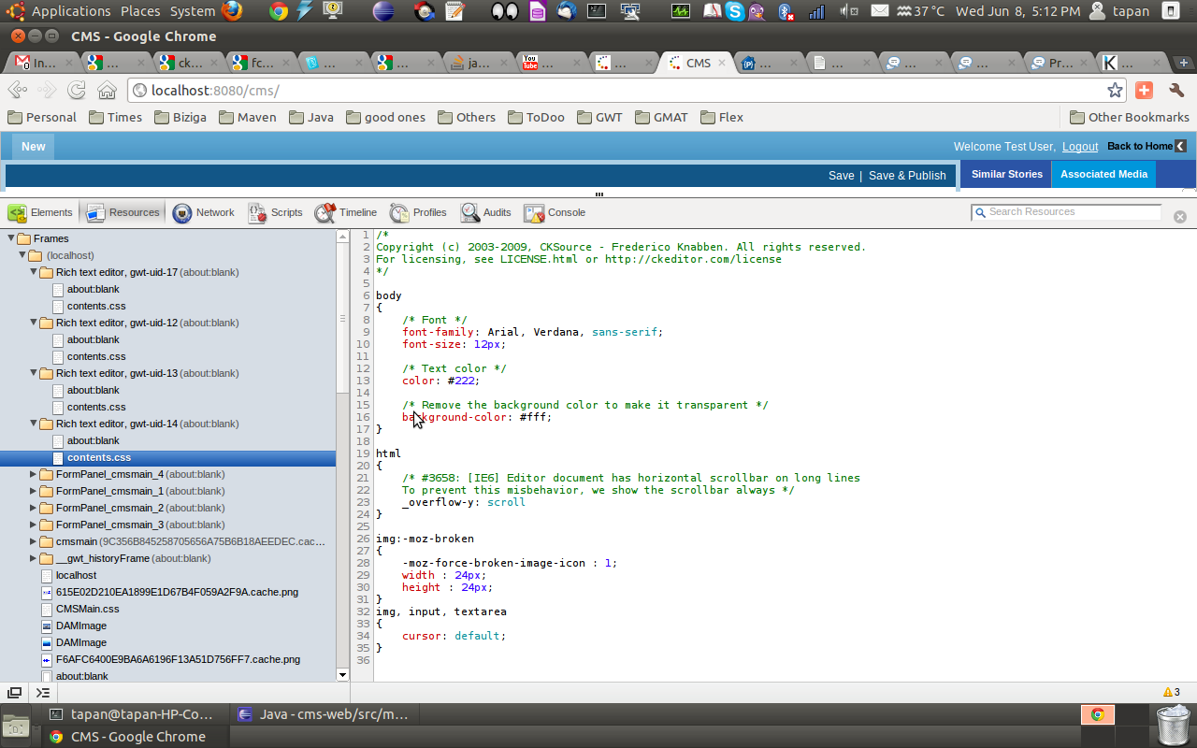Open the Scripts panel
The width and height of the screenshot is (1197, 748).
(275, 213)
